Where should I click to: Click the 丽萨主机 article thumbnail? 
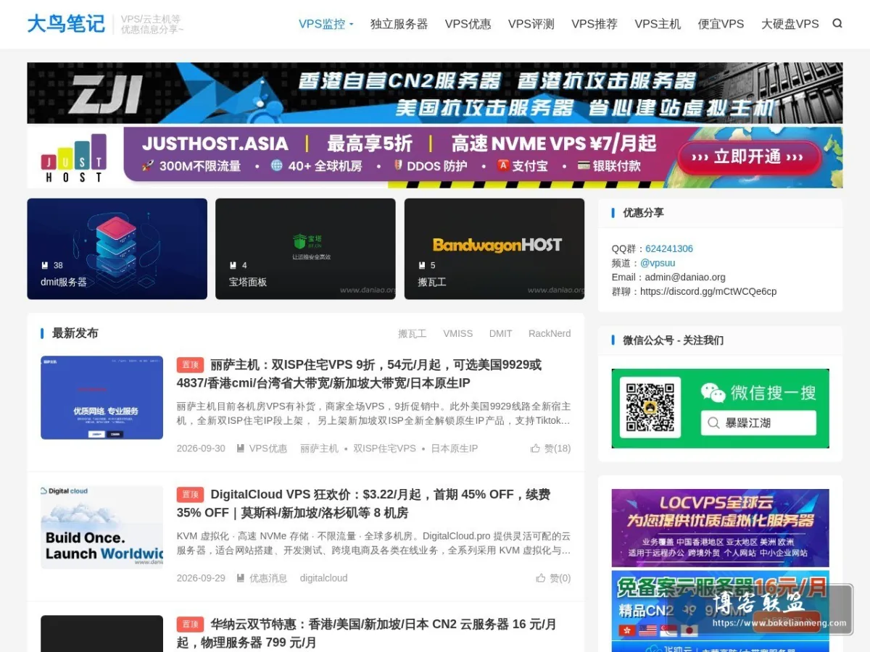(x=101, y=398)
